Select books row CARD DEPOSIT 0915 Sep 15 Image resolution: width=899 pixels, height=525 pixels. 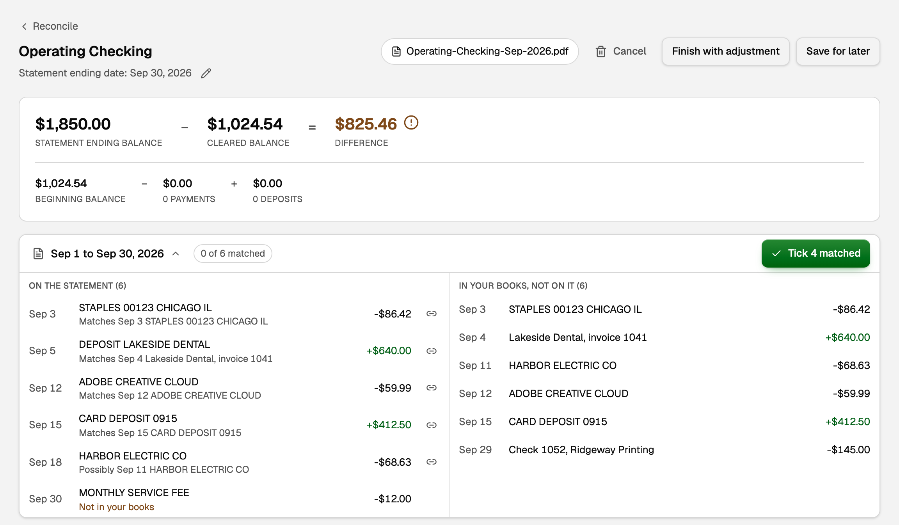[664, 422]
